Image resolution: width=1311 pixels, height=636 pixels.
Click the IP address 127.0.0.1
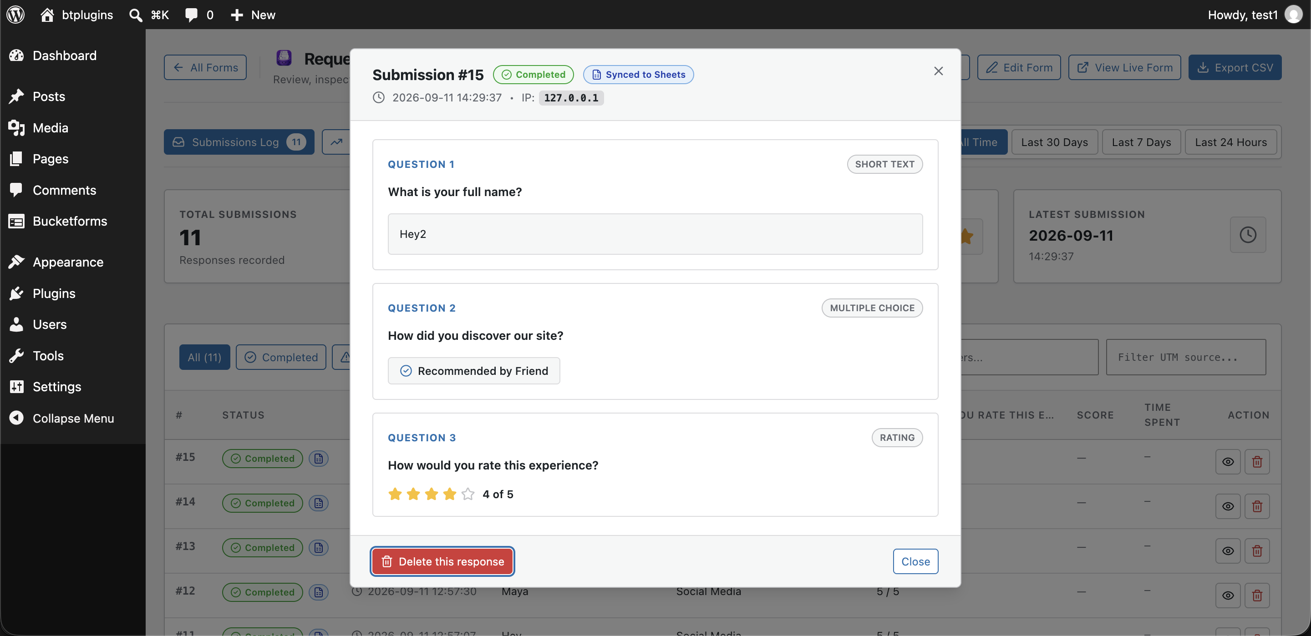pyautogui.click(x=571, y=98)
